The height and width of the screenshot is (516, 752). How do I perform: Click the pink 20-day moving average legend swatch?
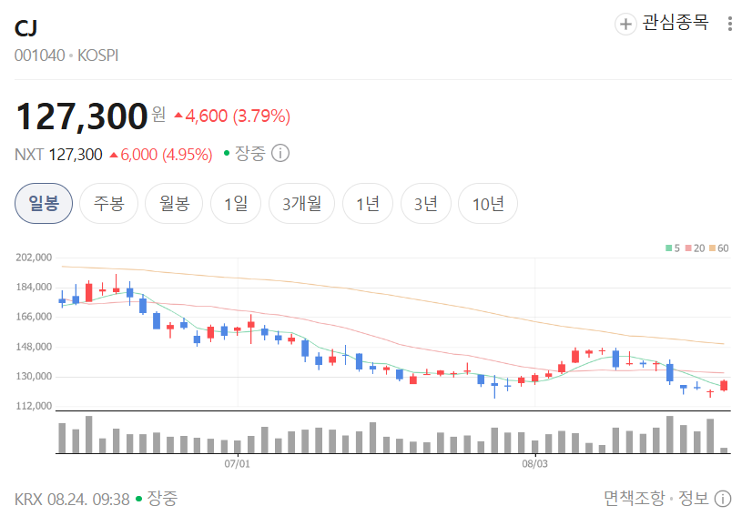(688, 248)
